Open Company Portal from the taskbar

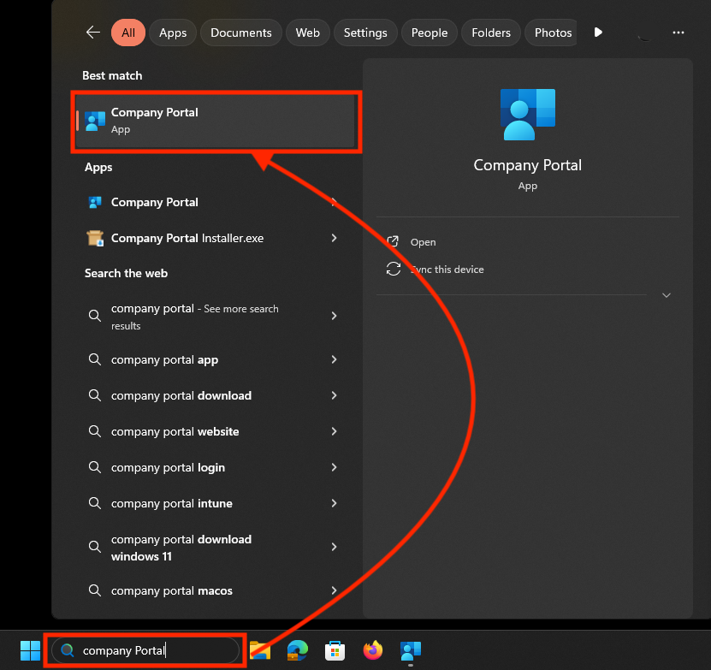tap(411, 651)
